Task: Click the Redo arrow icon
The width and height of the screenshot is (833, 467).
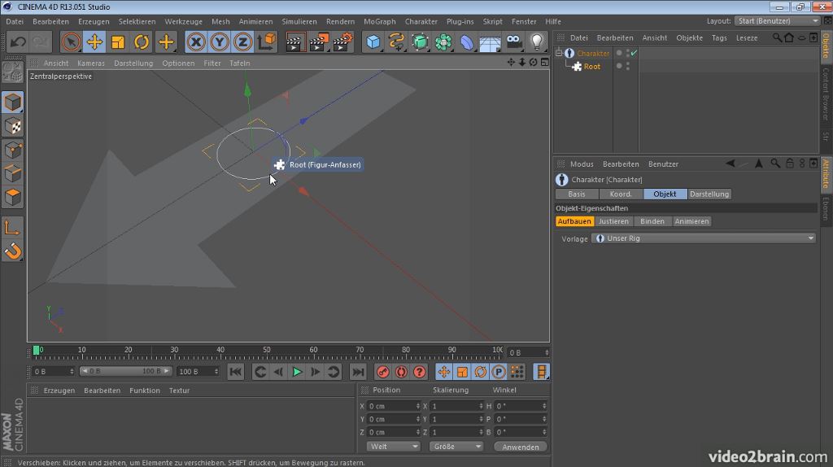Action: click(x=41, y=42)
